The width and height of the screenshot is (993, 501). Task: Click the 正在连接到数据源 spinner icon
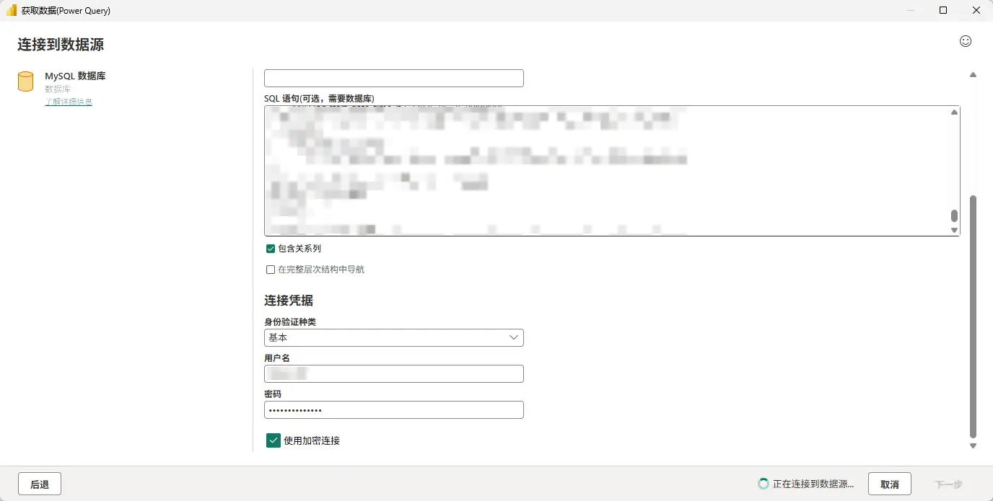click(x=763, y=484)
